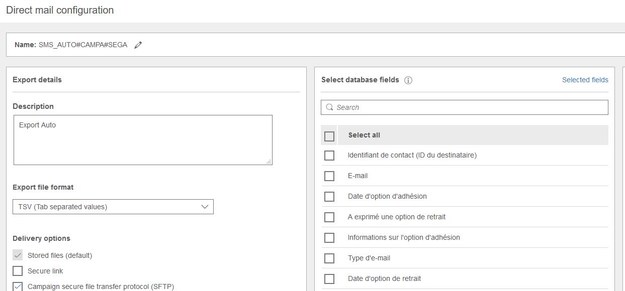Click the database fields Search box
The width and height of the screenshot is (625, 291).
click(x=470, y=107)
